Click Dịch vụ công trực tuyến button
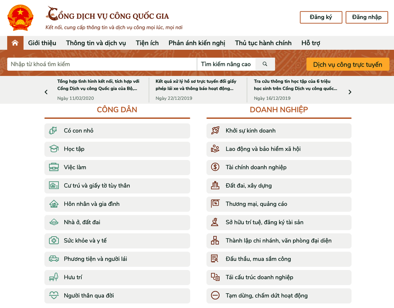 pyautogui.click(x=348, y=65)
